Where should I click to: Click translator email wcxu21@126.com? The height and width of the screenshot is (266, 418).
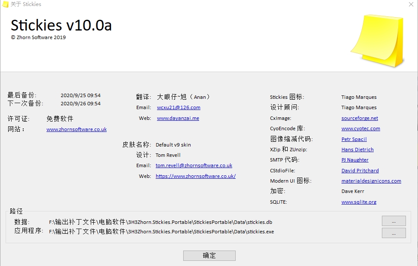pos(178,107)
